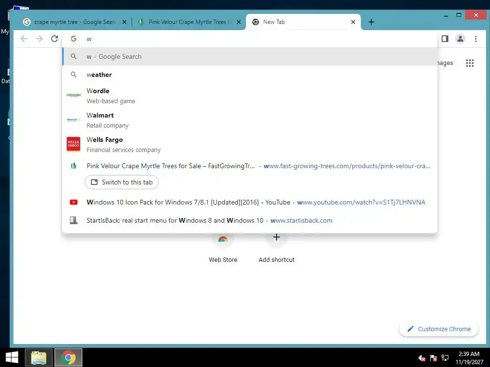Click the network tray icon
The width and height of the screenshot is (490, 367).
click(445, 358)
